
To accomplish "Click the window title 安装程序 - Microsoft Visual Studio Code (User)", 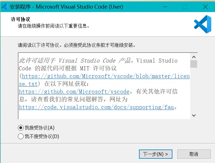I will (x=66, y=7).
